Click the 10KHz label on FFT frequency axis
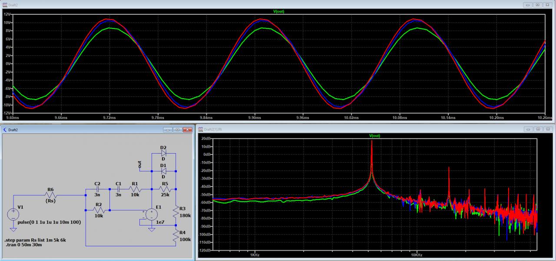The width and height of the screenshot is (556, 261). (x=417, y=255)
